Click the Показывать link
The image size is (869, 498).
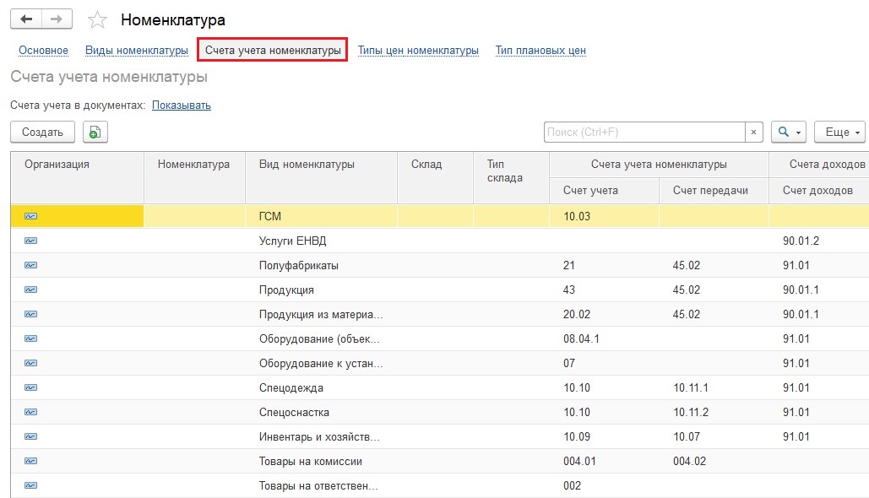182,106
